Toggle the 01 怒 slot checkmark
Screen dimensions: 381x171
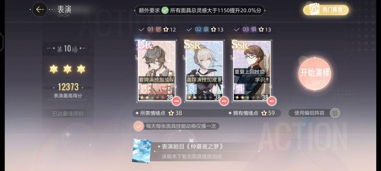(x=141, y=29)
